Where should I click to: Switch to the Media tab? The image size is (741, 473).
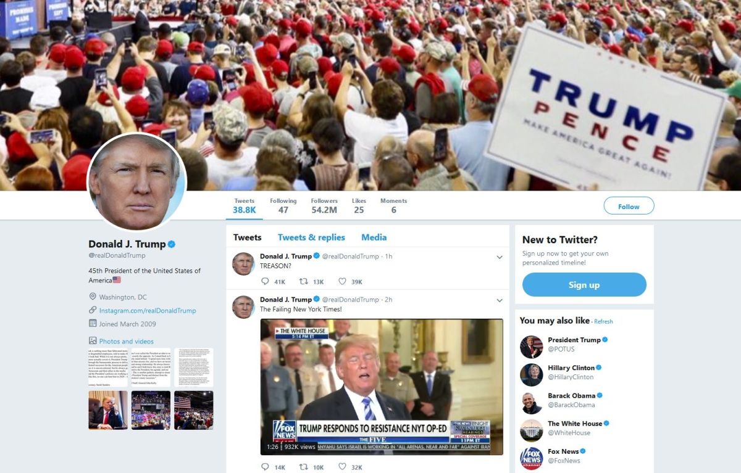tap(374, 237)
